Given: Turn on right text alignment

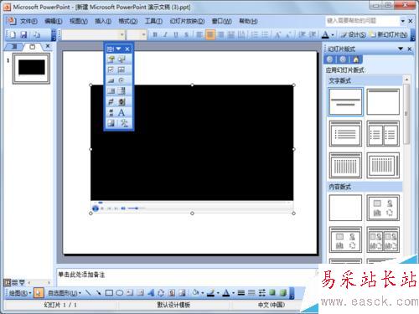Looking at the screenshot, I should pyautogui.click(x=220, y=35).
